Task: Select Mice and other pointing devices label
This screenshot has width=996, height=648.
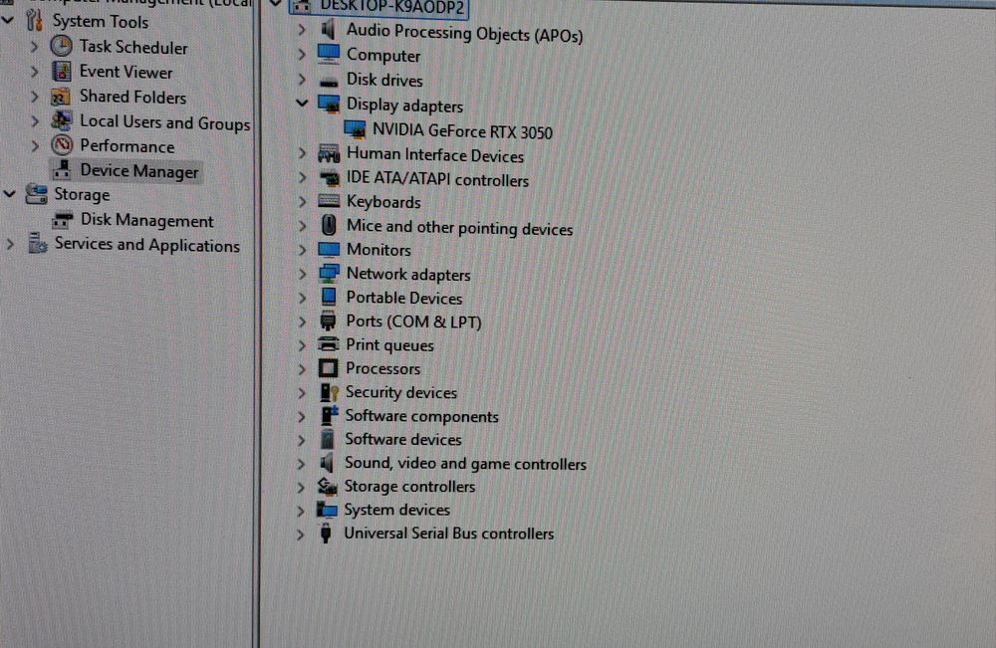Action: [459, 227]
